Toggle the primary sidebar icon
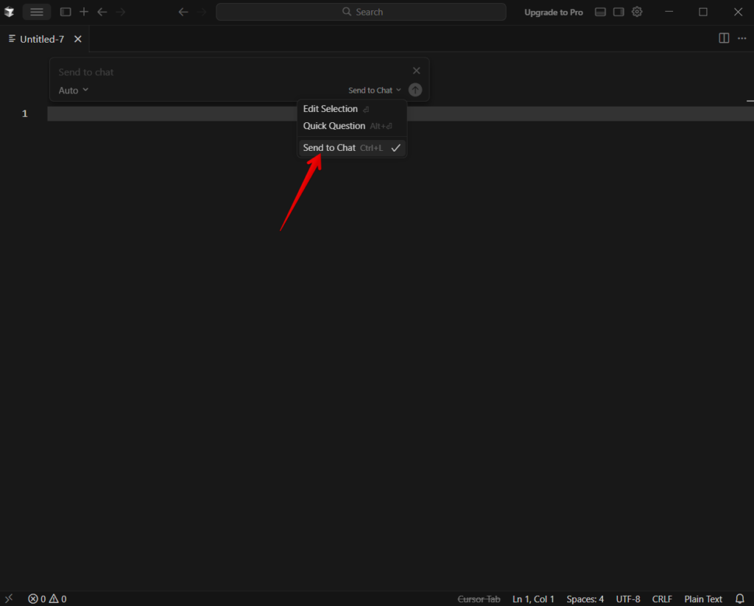The height and width of the screenshot is (606, 754). [66, 12]
